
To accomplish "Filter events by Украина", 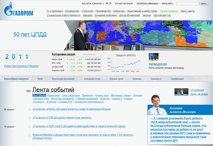I will (128, 99).
